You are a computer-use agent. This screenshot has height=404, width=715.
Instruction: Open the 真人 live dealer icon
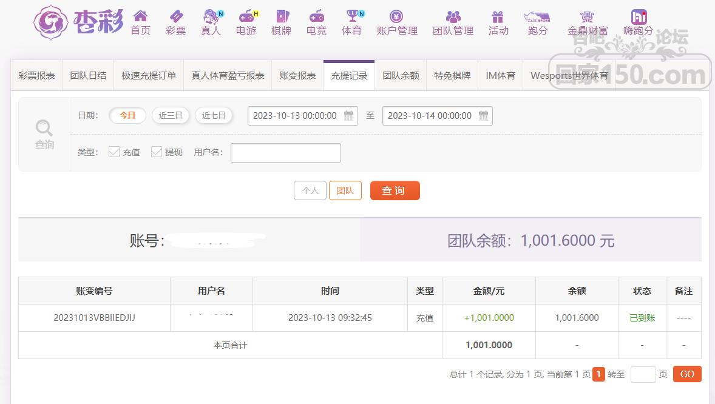211,16
